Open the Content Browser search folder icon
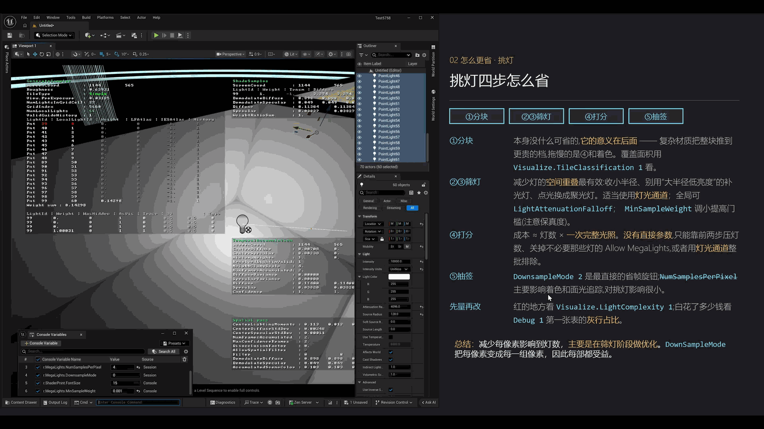Screen dimensions: 764x429 point(21,35)
